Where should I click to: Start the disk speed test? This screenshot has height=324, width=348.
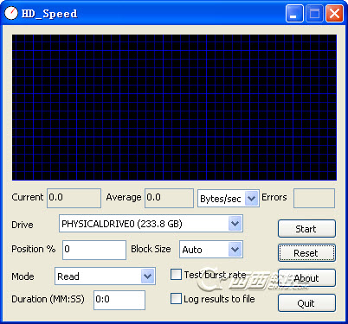306,229
